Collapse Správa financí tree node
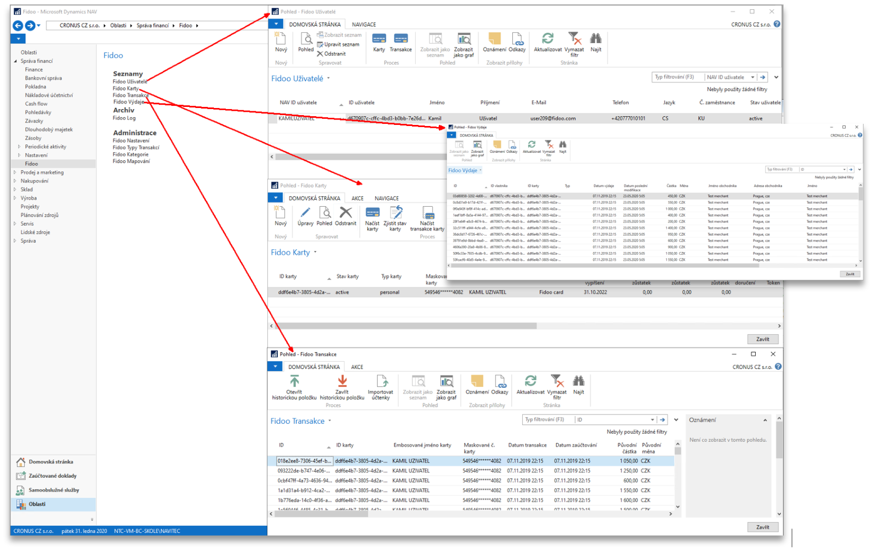The image size is (873, 552). (x=15, y=61)
